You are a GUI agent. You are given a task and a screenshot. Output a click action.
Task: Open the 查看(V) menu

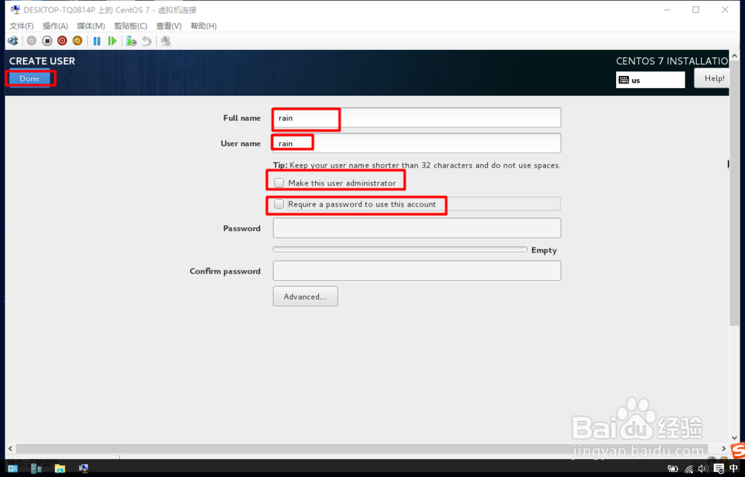click(x=168, y=25)
